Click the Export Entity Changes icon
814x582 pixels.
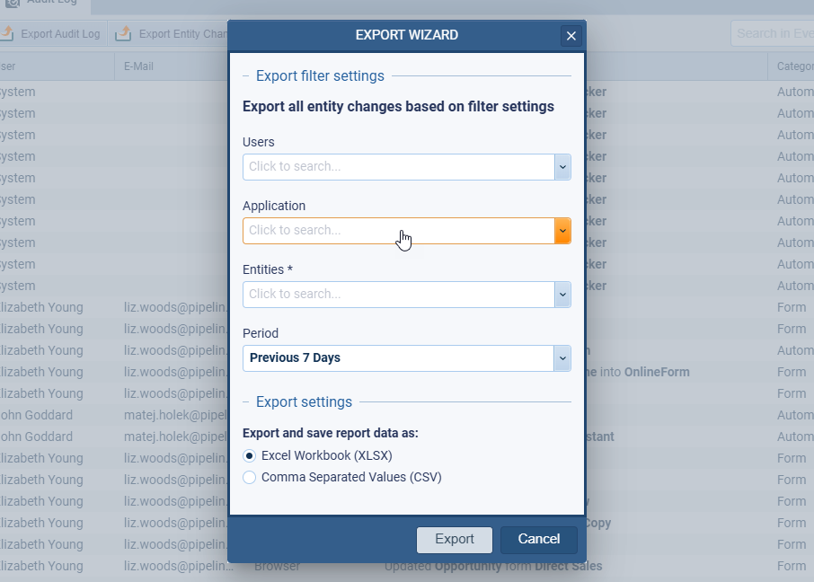(123, 34)
